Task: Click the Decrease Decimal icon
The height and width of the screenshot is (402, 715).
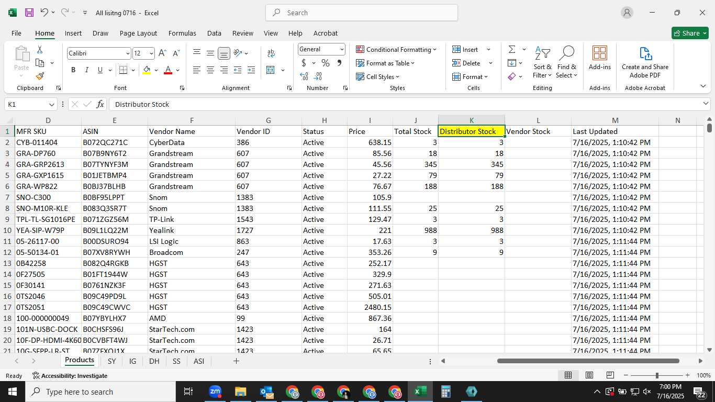Action: pyautogui.click(x=318, y=76)
